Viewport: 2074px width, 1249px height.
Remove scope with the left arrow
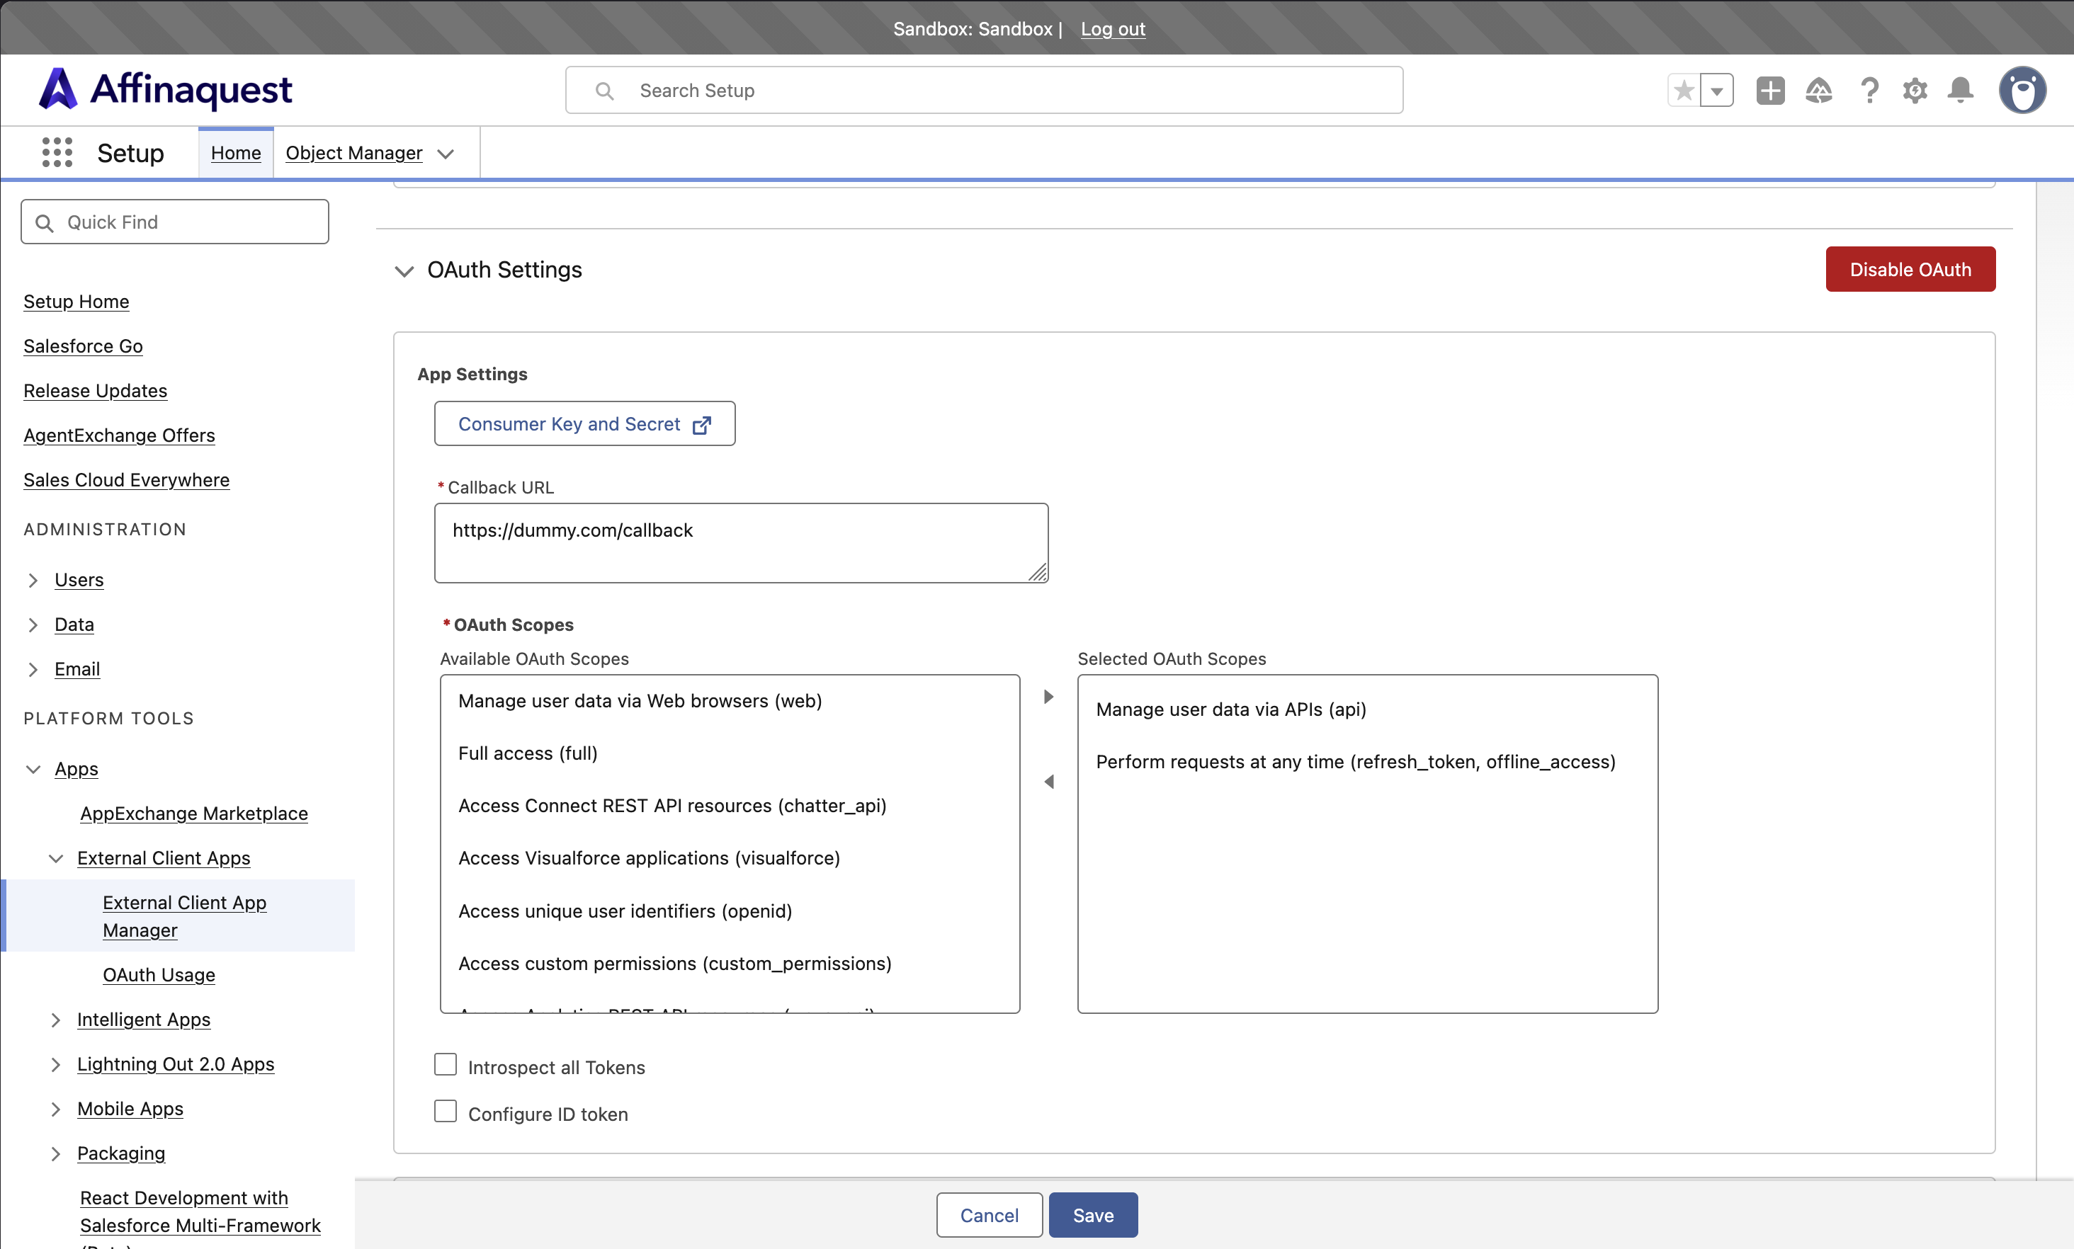(1048, 782)
